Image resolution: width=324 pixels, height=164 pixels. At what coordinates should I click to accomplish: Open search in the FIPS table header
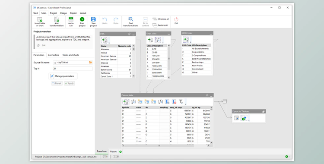[x=129, y=34]
